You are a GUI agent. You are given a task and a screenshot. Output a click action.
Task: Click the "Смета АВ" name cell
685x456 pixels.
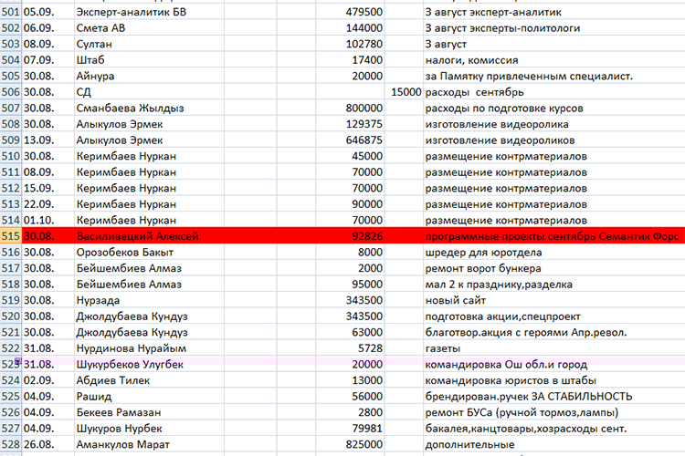[105, 28]
